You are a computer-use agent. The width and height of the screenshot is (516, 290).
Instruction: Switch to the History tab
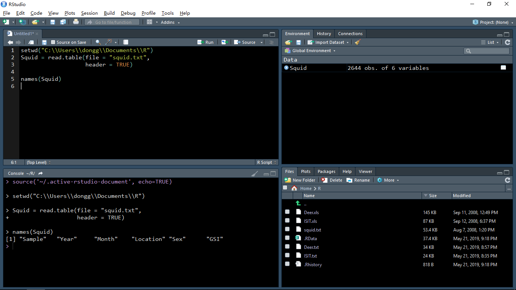coord(324,34)
